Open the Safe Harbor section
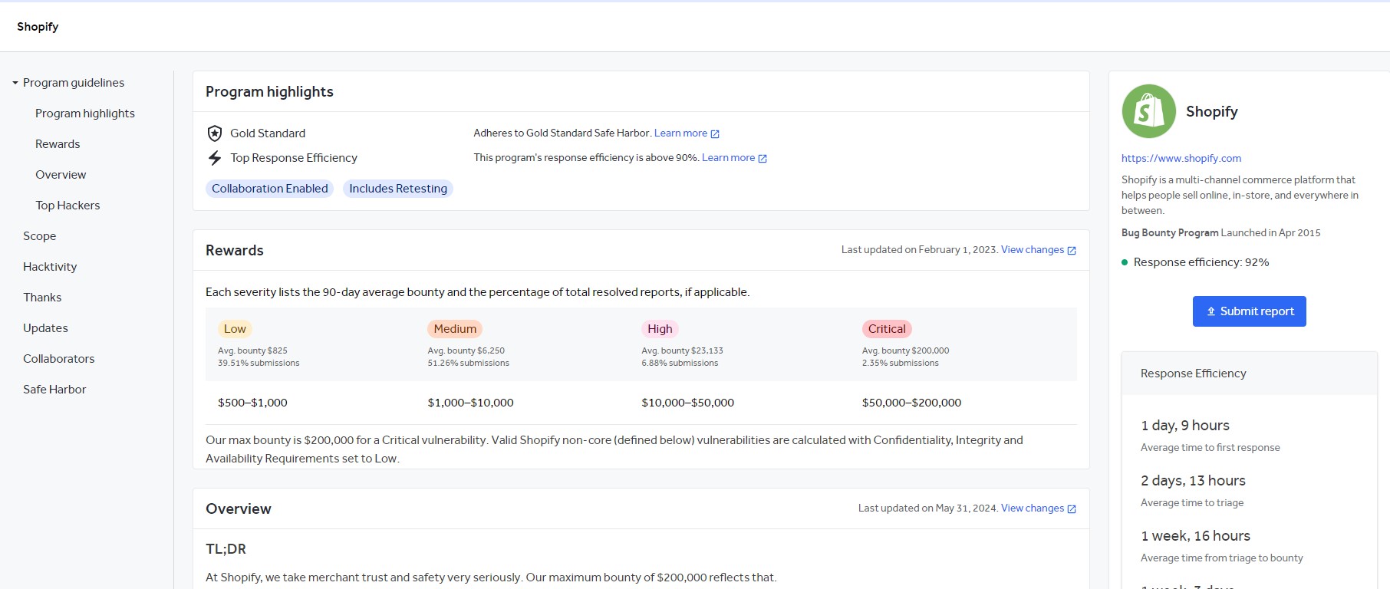Image resolution: width=1390 pixels, height=589 pixels. [54, 390]
